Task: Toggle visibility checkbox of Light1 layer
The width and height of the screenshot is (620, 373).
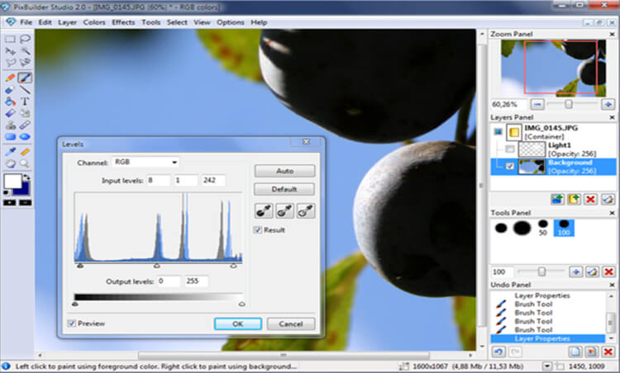Action: (x=510, y=149)
